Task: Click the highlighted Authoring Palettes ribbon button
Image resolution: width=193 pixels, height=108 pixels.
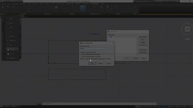Action: (x=83, y=9)
